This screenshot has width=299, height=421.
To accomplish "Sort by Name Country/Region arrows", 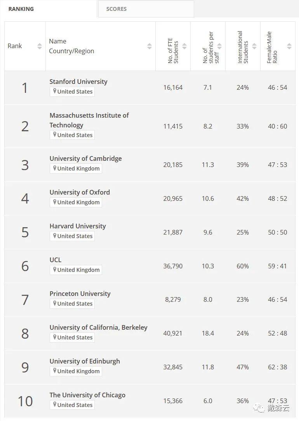I will point(149,46).
